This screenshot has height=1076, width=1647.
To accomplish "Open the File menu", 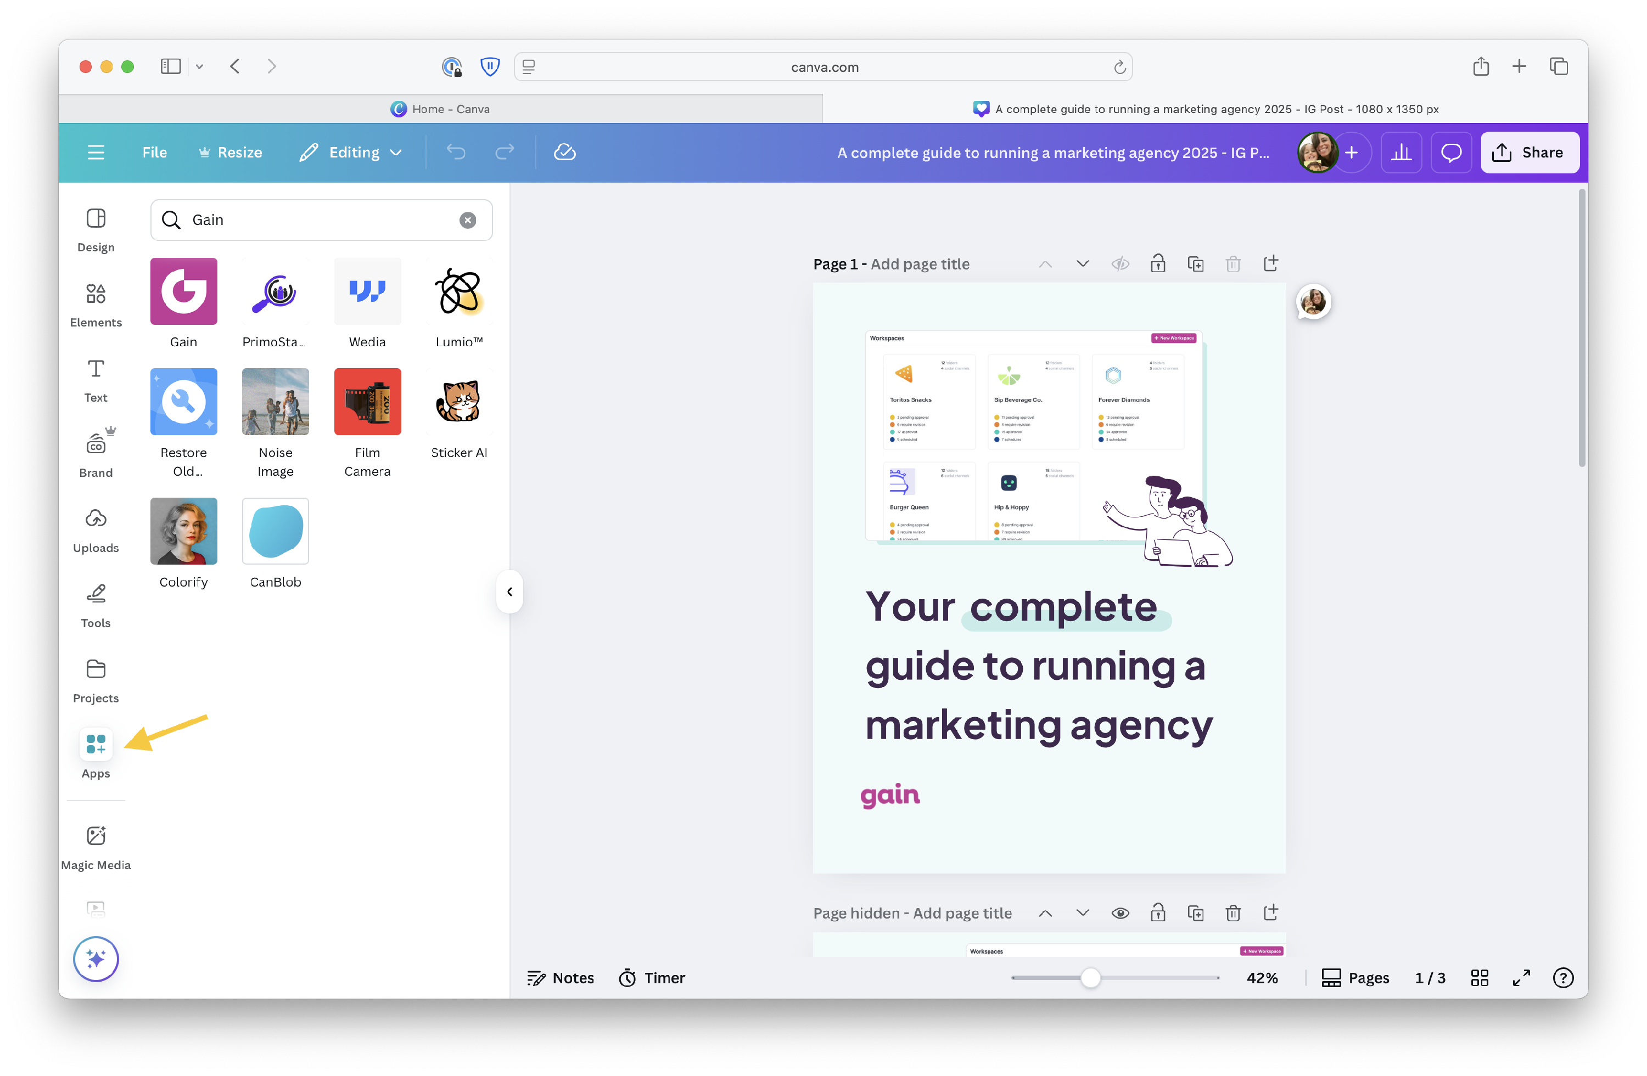I will point(154,152).
